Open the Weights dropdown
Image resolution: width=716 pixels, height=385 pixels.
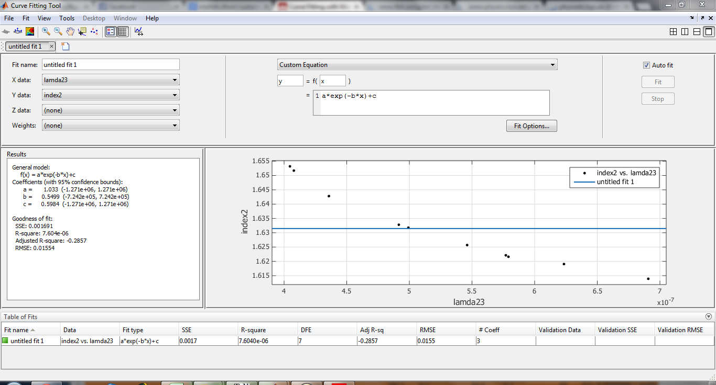click(111, 126)
